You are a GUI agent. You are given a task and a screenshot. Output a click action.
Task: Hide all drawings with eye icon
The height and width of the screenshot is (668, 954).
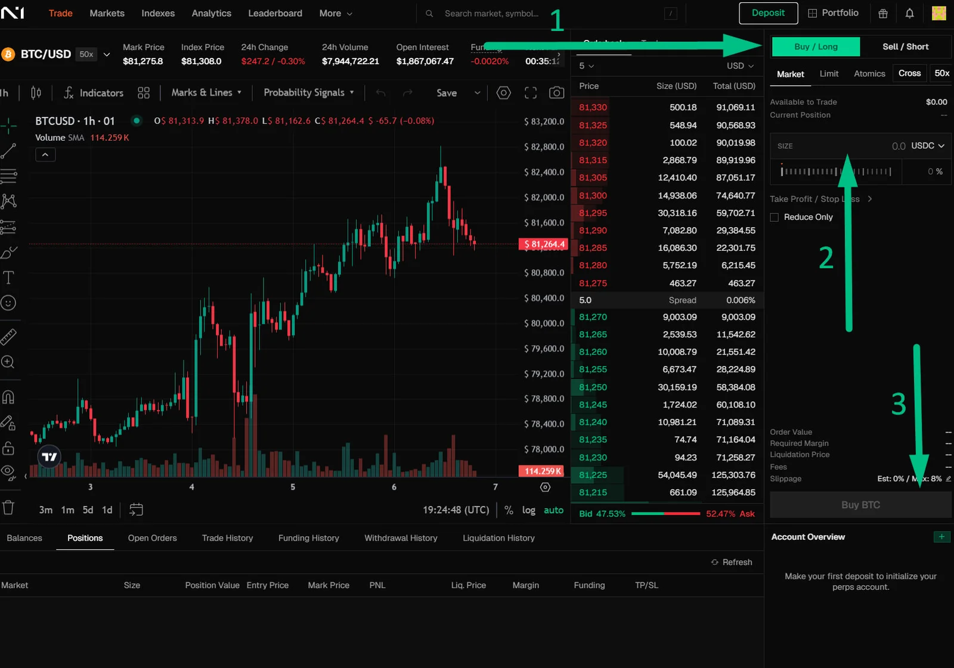[8, 473]
